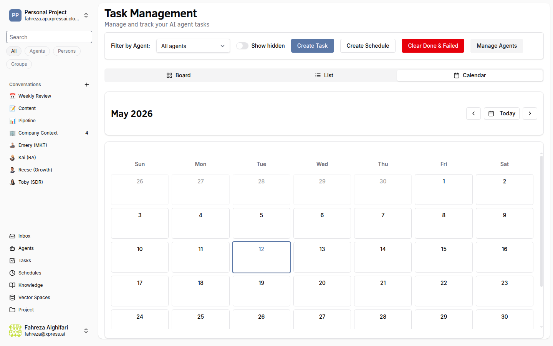Go to next month with right chevron
553x346 pixels.
click(x=530, y=113)
